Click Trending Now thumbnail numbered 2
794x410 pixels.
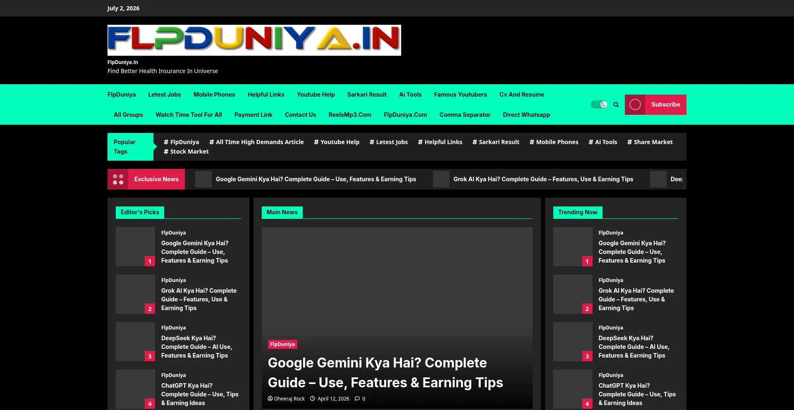573,294
